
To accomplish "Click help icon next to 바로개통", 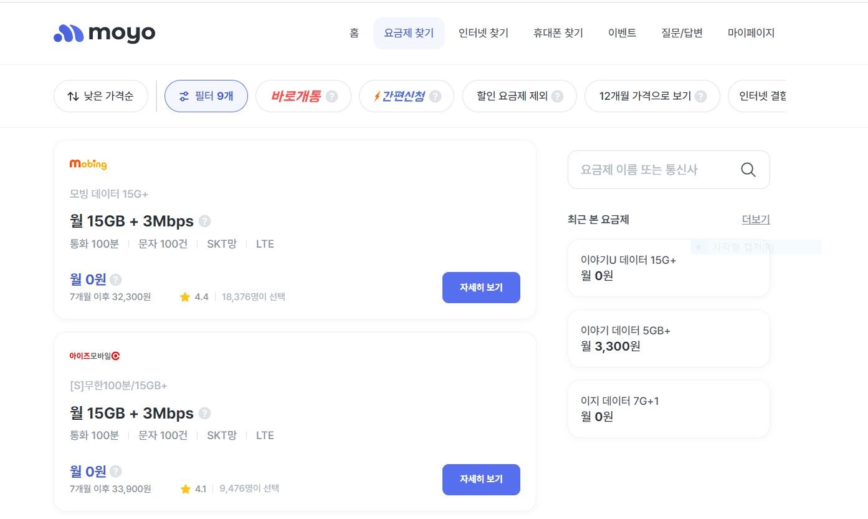I will coord(331,97).
